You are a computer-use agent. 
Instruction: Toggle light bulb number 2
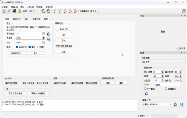tap(65, 11)
